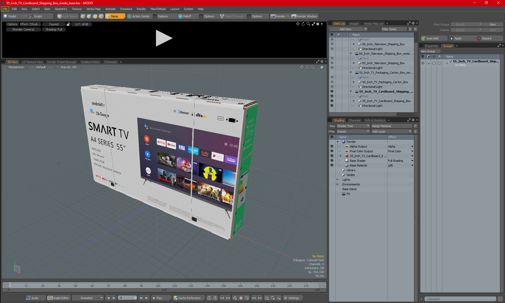The image size is (505, 303).
Task: Toggle Base Shader visibility eye
Action: click(x=332, y=161)
